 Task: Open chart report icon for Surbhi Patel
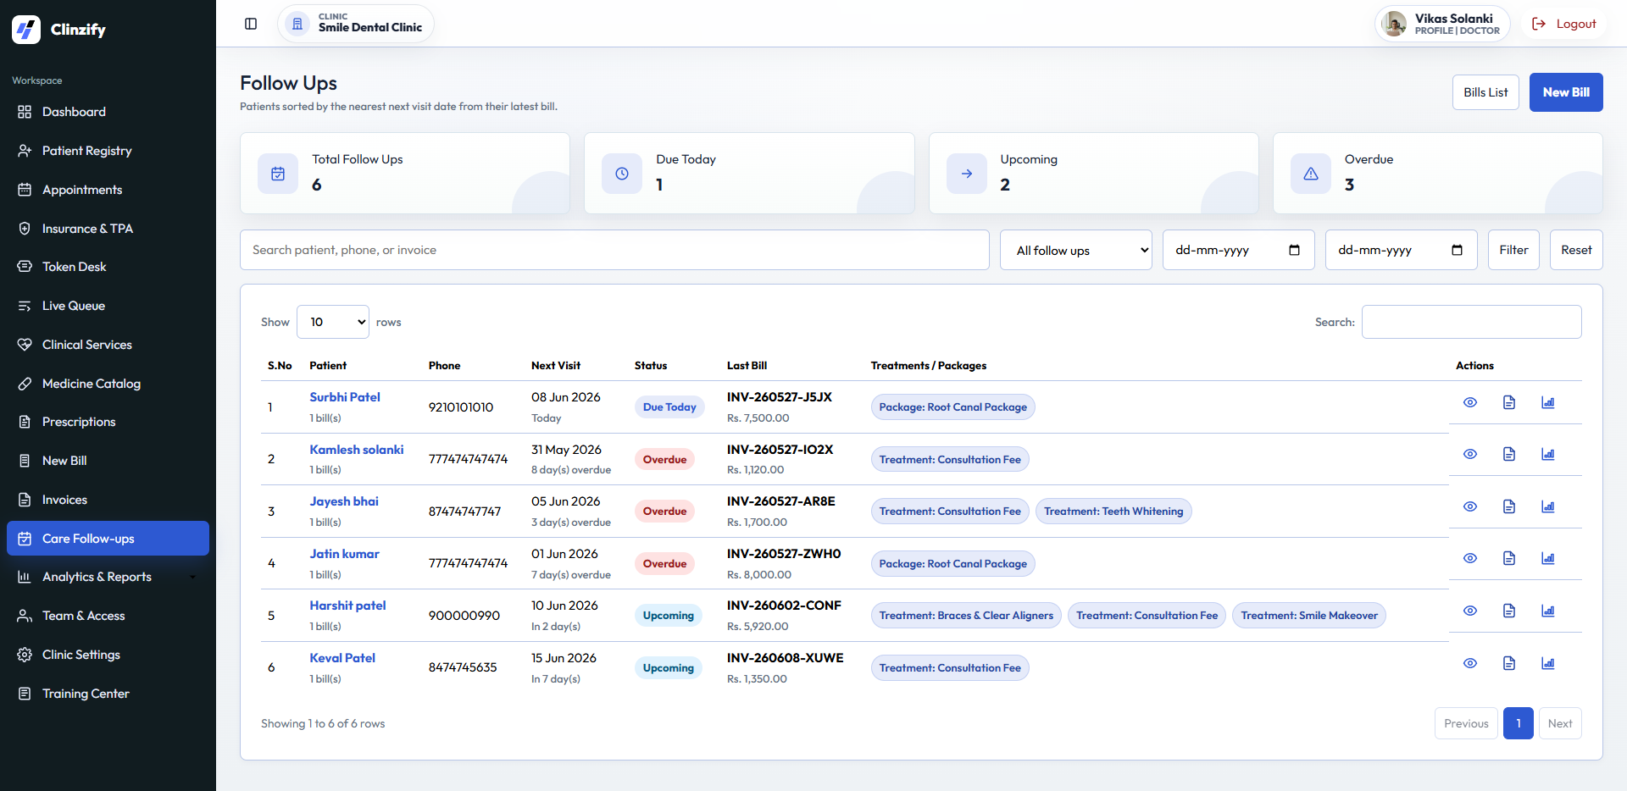pyautogui.click(x=1548, y=402)
